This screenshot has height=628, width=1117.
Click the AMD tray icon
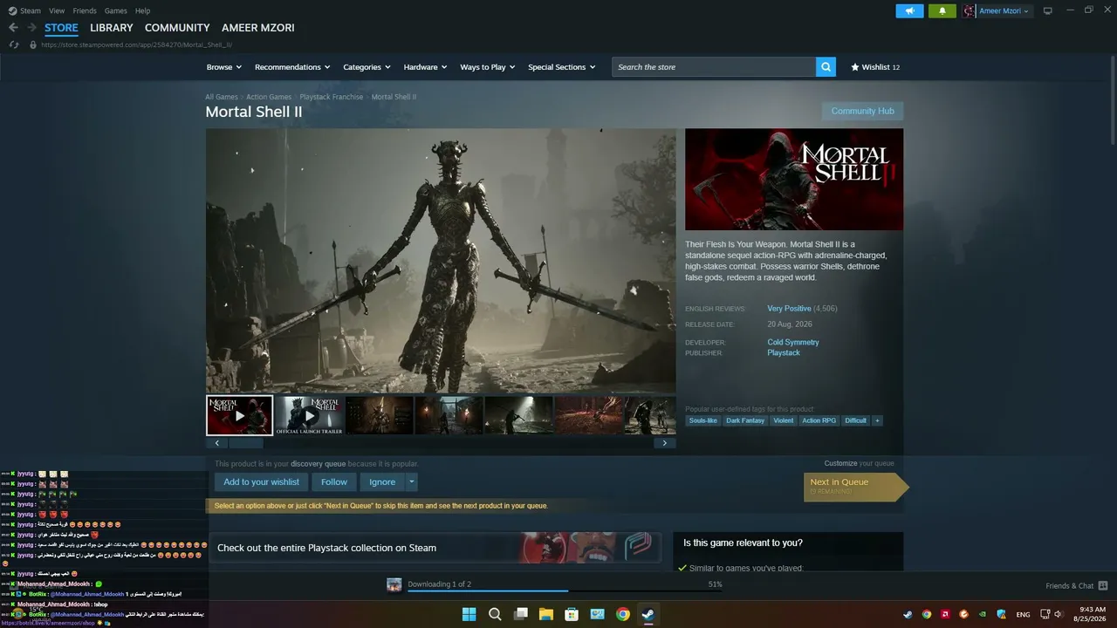(946, 614)
